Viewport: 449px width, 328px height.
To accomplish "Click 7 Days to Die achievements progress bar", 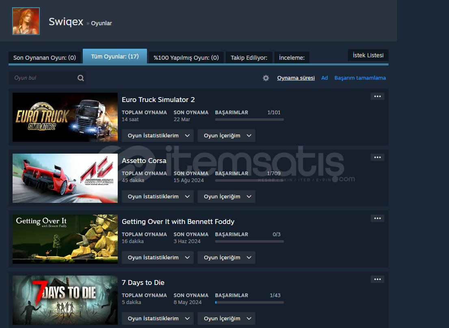I will coord(249,302).
